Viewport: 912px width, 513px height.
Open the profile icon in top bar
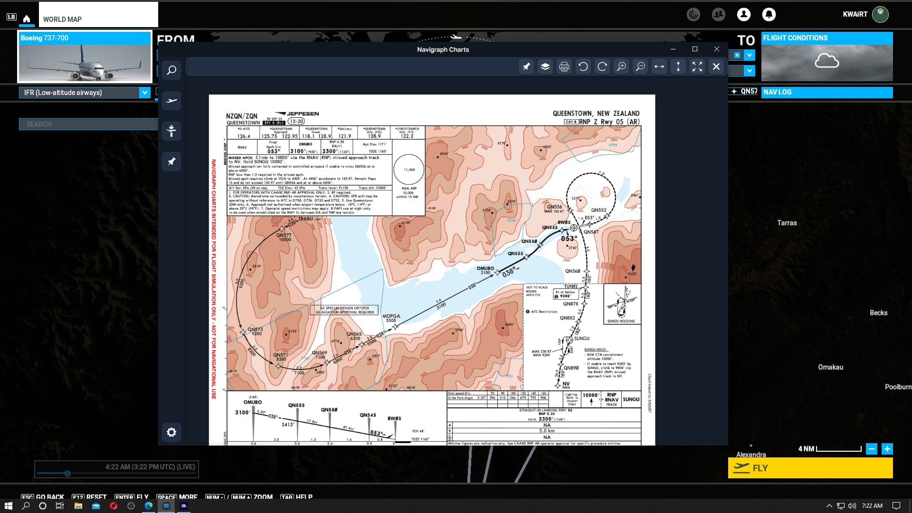coord(744,14)
